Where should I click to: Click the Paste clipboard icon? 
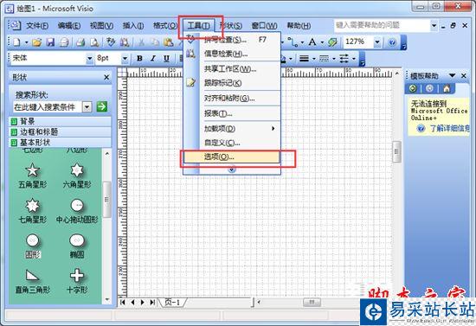pos(169,42)
